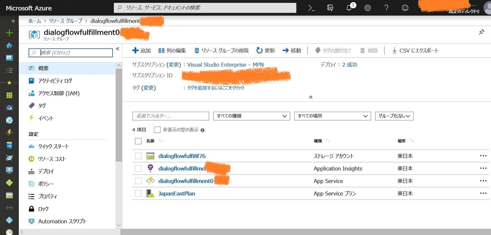491x235 pixels.
Task: Click Visual Studio Enterprise – MPN subscription link
Action: click(x=225, y=65)
